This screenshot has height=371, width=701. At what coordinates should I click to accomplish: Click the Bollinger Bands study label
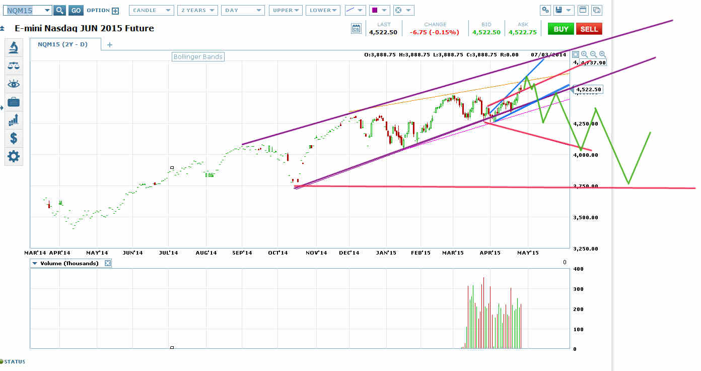pos(198,57)
